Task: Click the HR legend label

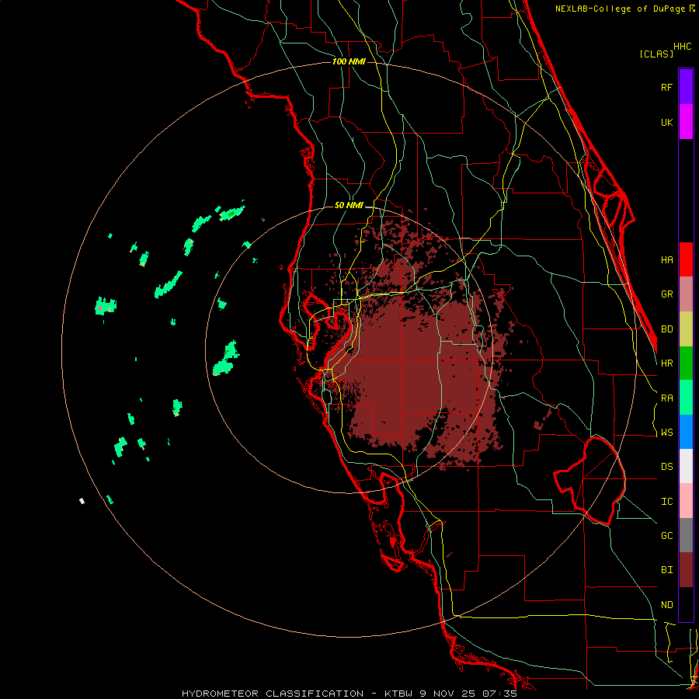Action: click(x=666, y=363)
